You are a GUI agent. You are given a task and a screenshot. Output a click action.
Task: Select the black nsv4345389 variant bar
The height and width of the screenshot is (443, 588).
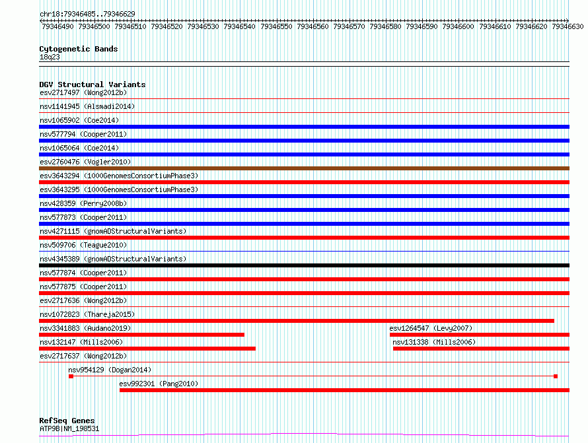(x=304, y=265)
